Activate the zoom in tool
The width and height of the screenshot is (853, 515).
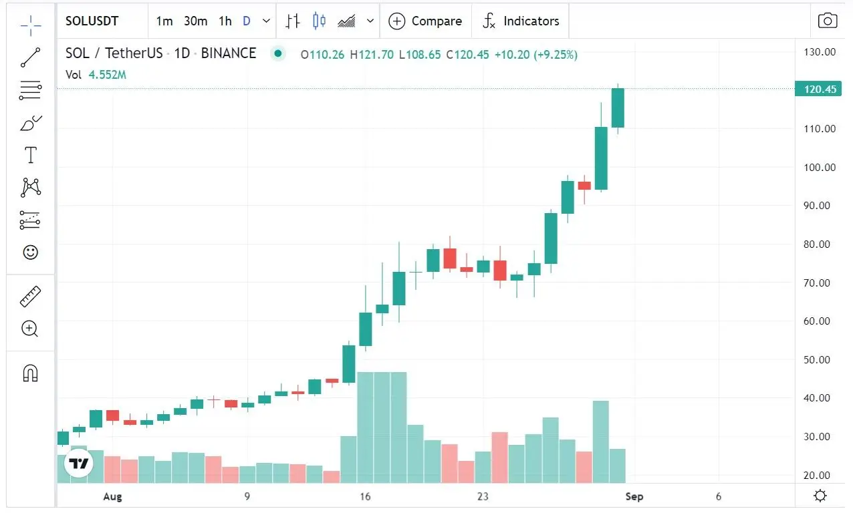pos(31,329)
